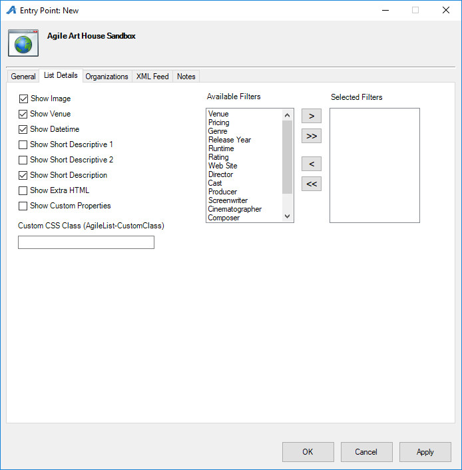Uncheck Show Short Description
This screenshot has width=462, height=470.
click(23, 175)
